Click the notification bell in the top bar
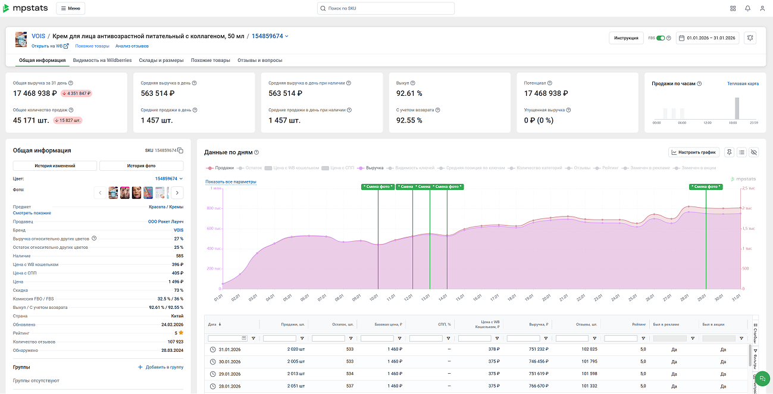 [x=747, y=8]
